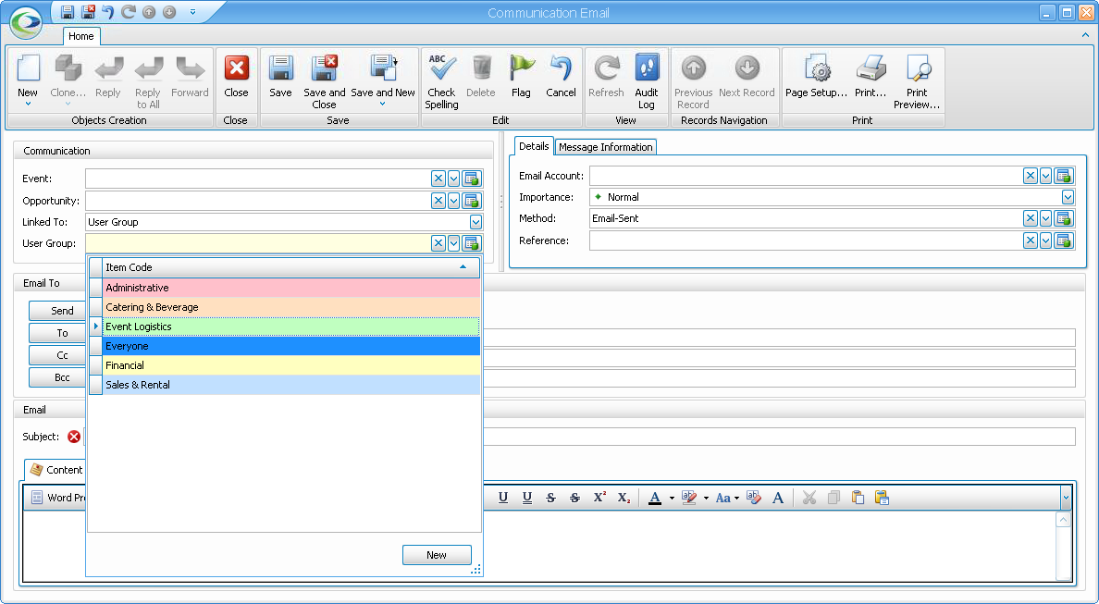Toggle double underline formatting
This screenshot has width=1099, height=604.
coord(527,498)
